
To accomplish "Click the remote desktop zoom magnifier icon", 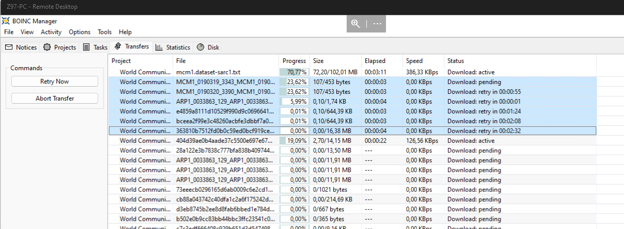I will [355, 24].
